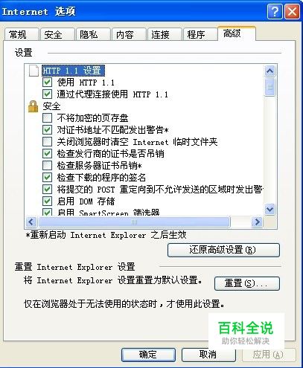Disable 启用 DOM 存储 checkbox
The image size is (303, 368).
click(47, 201)
